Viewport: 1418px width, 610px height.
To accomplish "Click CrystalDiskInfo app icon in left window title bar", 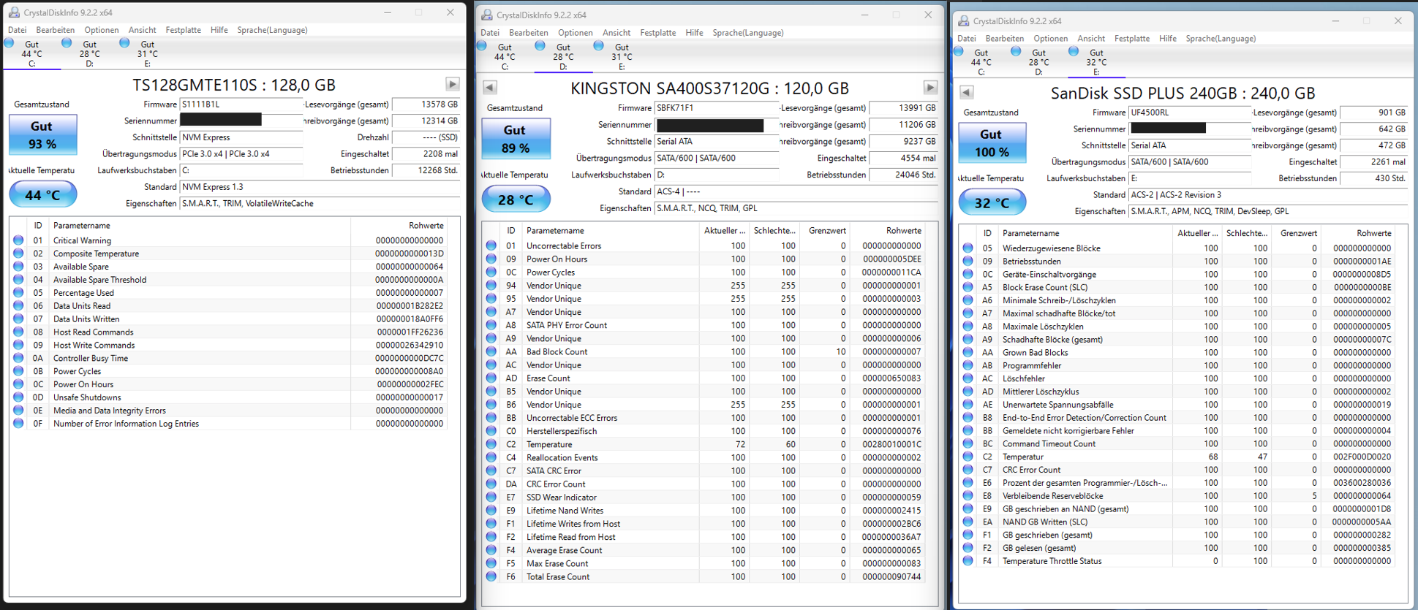I will (x=13, y=12).
